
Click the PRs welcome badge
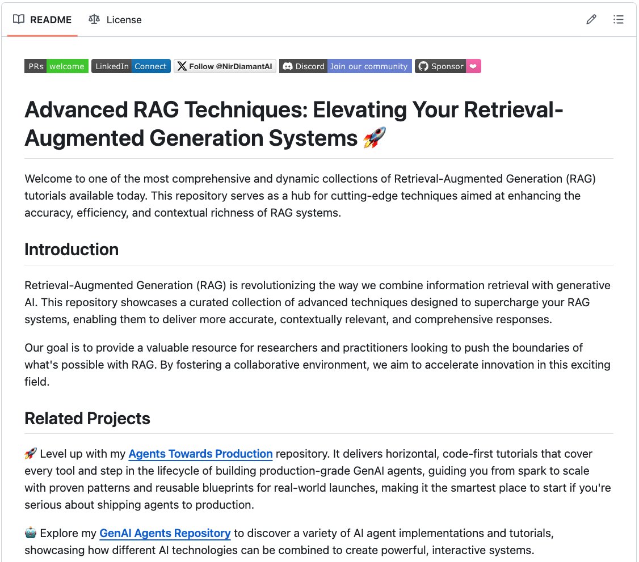[x=56, y=66]
